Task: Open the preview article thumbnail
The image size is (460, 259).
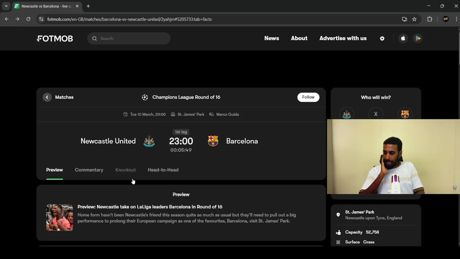Action: pyautogui.click(x=60, y=218)
